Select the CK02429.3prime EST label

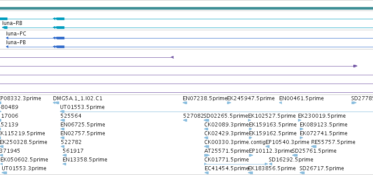coord(227,133)
